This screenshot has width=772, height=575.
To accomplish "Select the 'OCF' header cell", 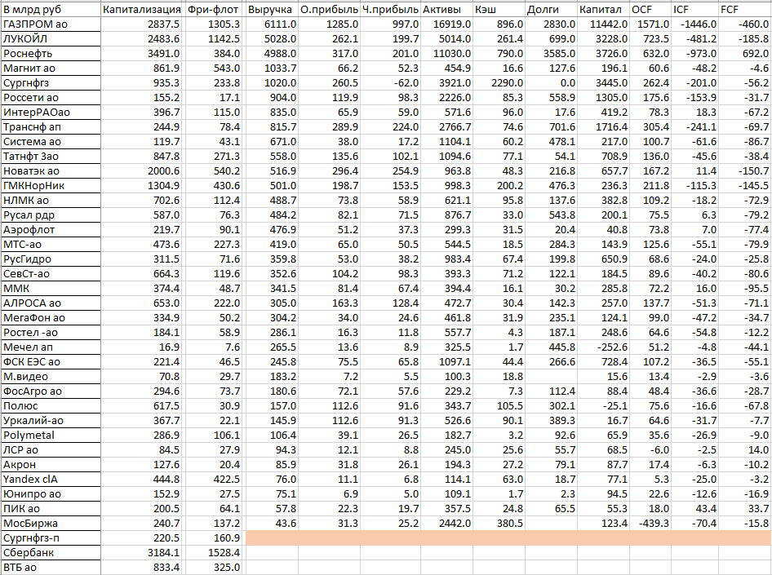I will (650, 9).
